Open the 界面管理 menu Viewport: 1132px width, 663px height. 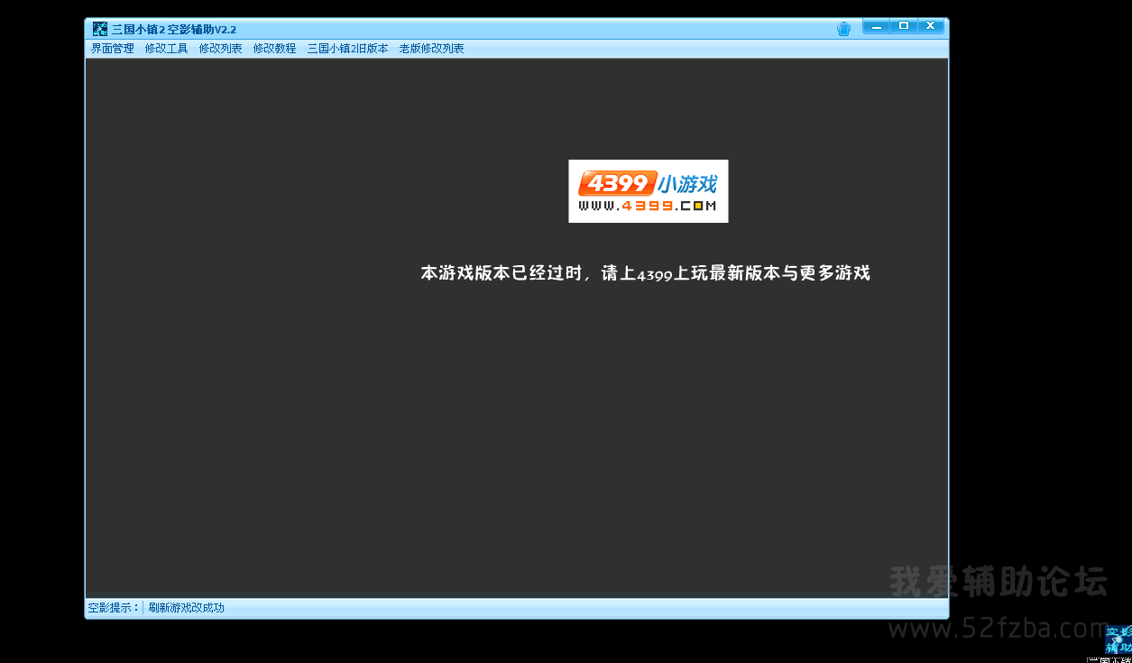tap(112, 49)
